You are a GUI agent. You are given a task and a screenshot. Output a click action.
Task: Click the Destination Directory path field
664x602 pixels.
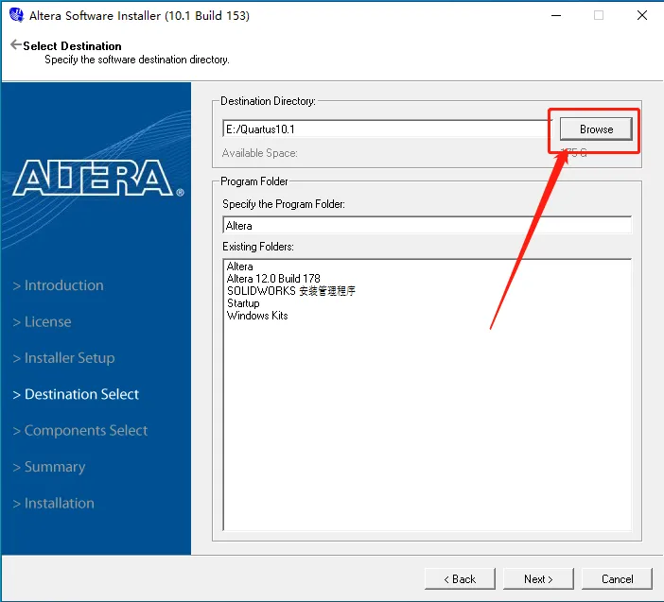387,129
